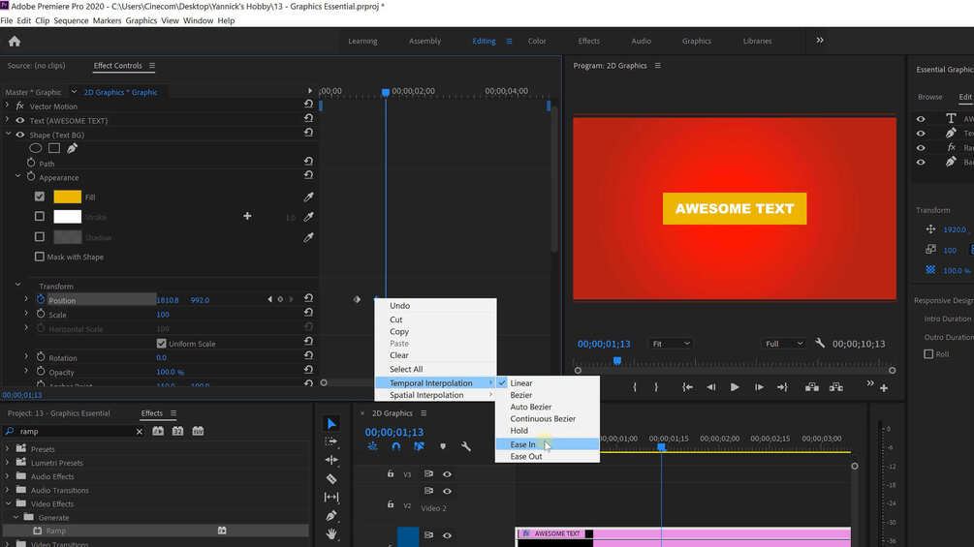974x547 pixels.
Task: Clear the ramp search field
Action: (140, 432)
